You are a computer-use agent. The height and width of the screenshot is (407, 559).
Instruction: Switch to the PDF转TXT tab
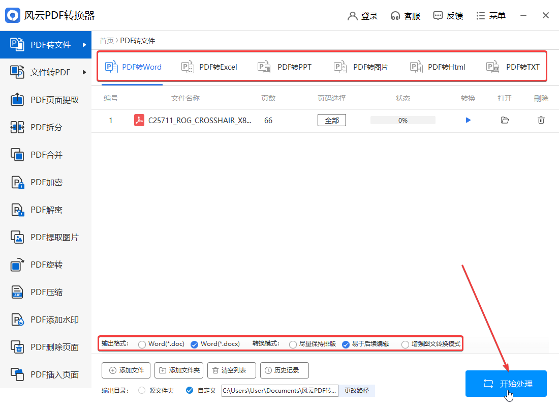(513, 67)
